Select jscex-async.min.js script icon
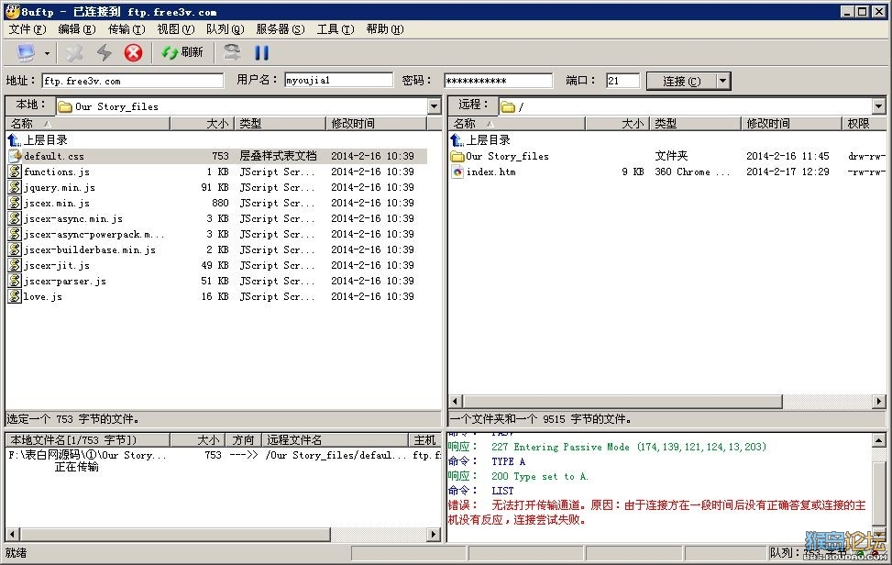The image size is (892, 565). pyautogui.click(x=15, y=218)
